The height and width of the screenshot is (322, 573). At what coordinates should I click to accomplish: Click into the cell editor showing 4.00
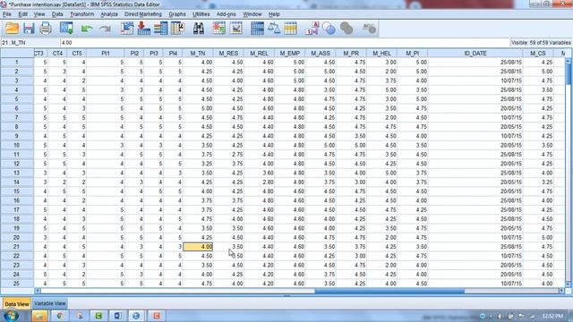click(285, 43)
